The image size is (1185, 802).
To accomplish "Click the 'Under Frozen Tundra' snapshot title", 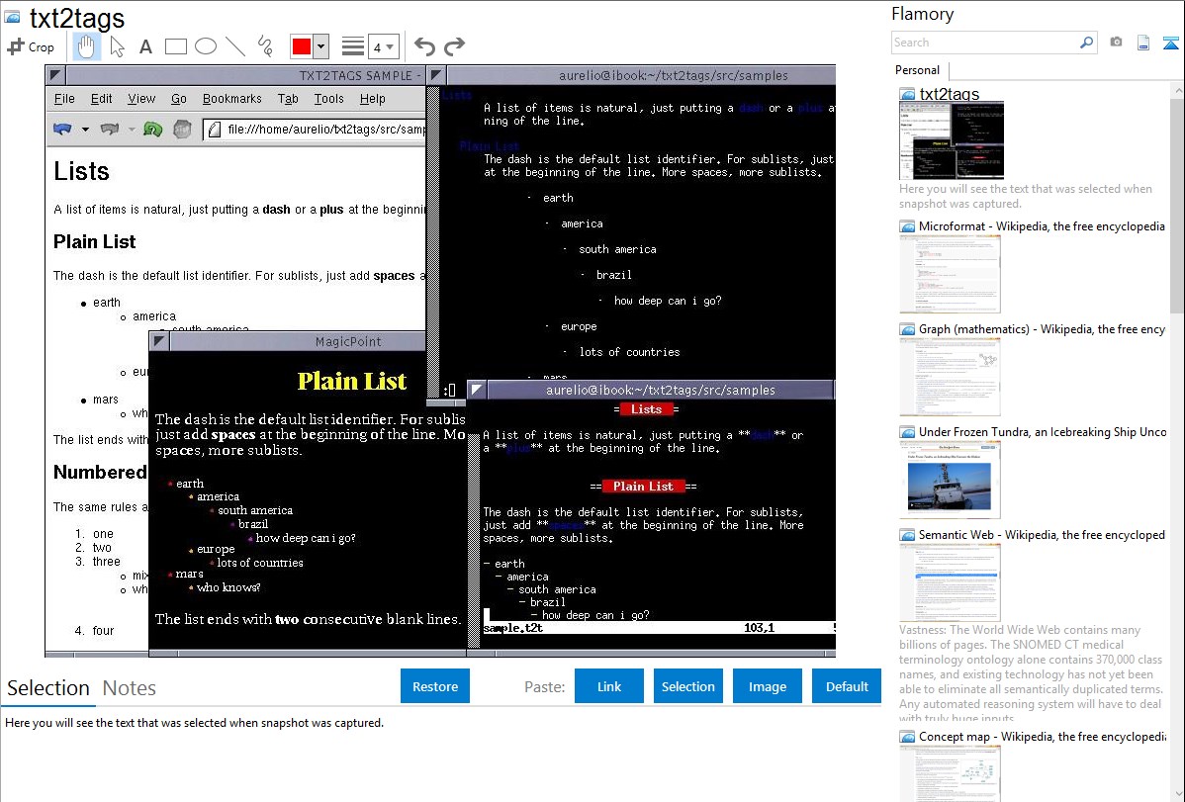I will (x=1043, y=431).
